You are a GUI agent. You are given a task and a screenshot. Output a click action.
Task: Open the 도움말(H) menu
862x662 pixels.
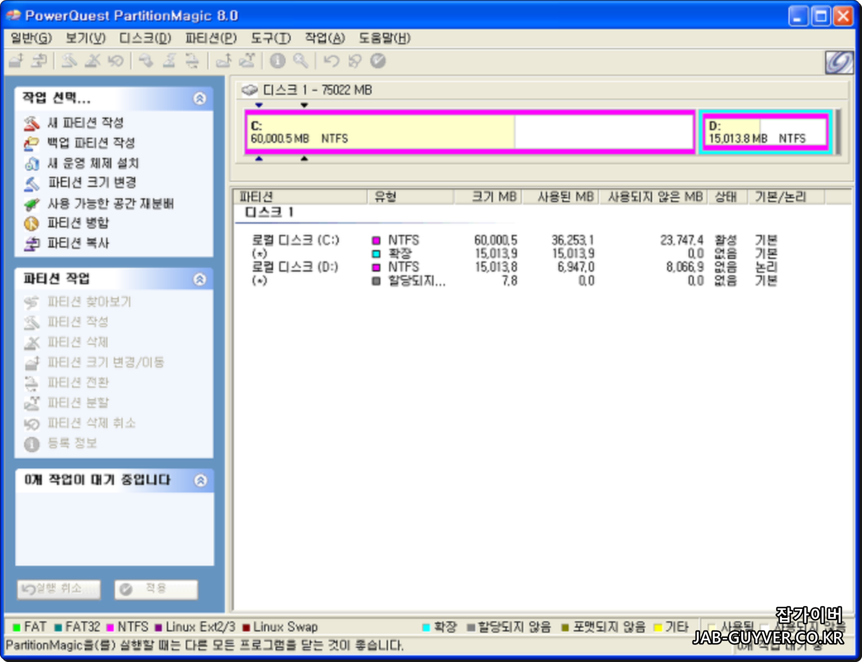click(x=385, y=38)
